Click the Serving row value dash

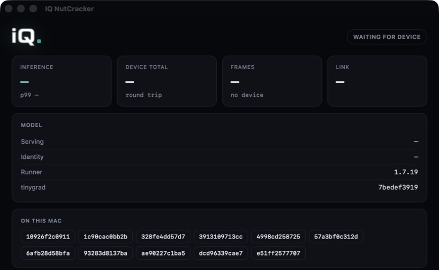click(x=416, y=142)
